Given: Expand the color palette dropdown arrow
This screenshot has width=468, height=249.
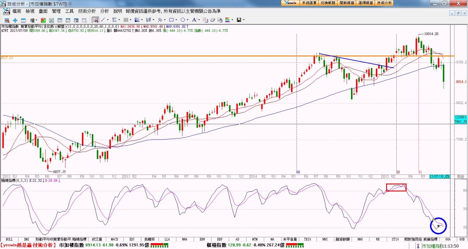Looking at the screenshot, I should (232, 20).
